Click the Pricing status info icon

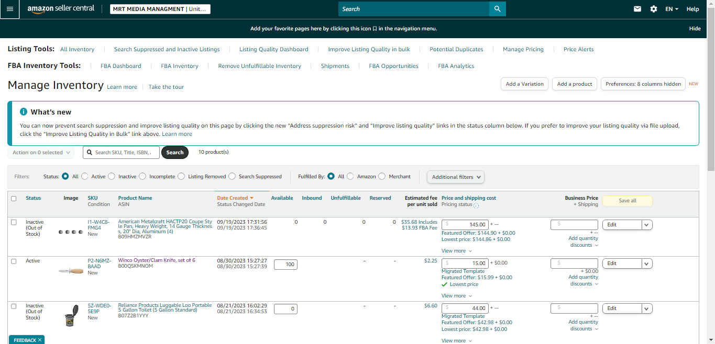coord(476,205)
